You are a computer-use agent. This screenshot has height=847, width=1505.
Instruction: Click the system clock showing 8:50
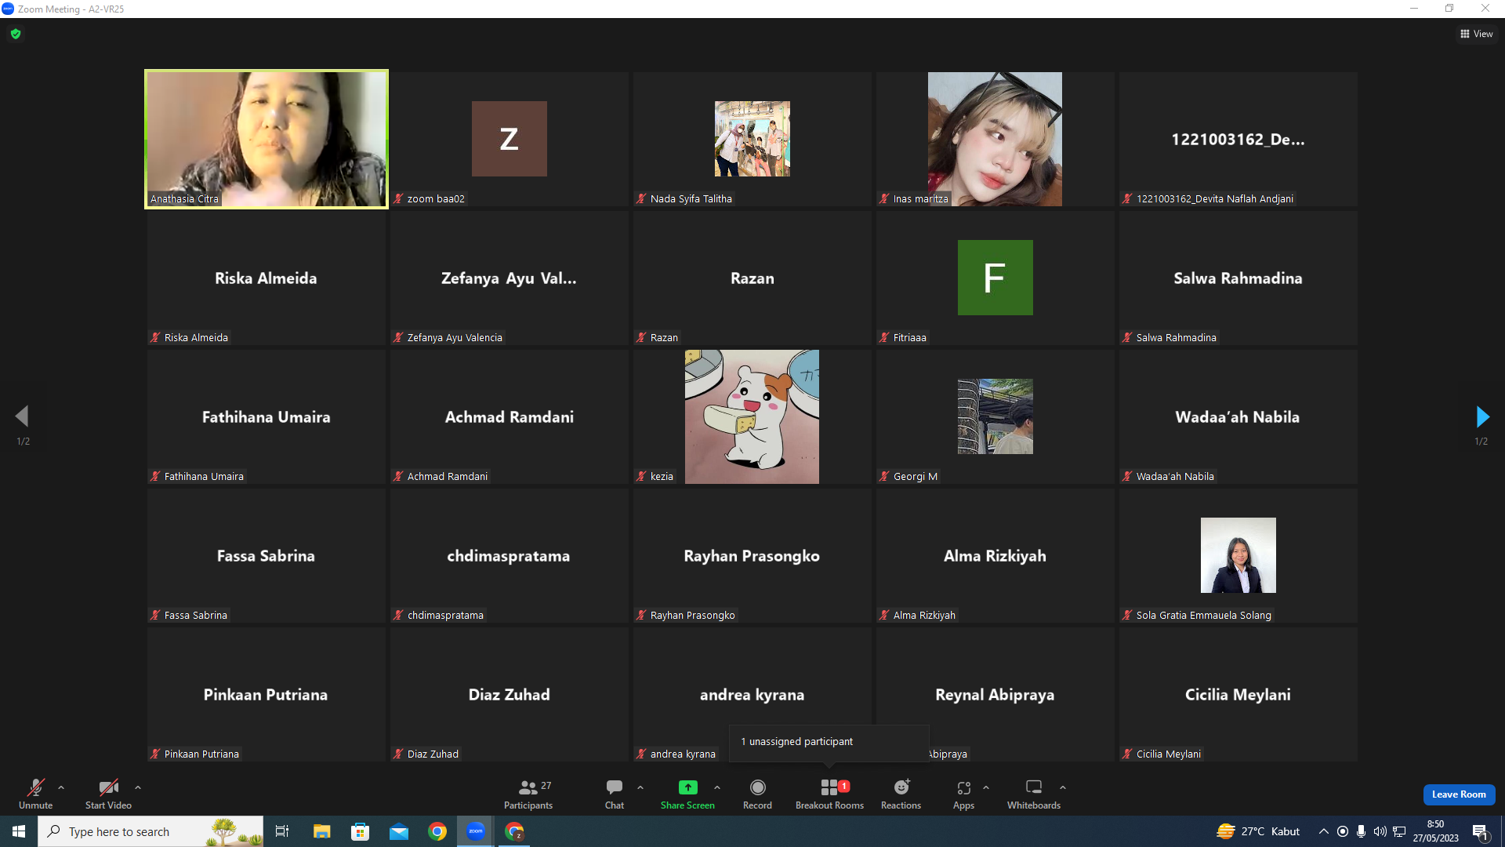(x=1436, y=831)
